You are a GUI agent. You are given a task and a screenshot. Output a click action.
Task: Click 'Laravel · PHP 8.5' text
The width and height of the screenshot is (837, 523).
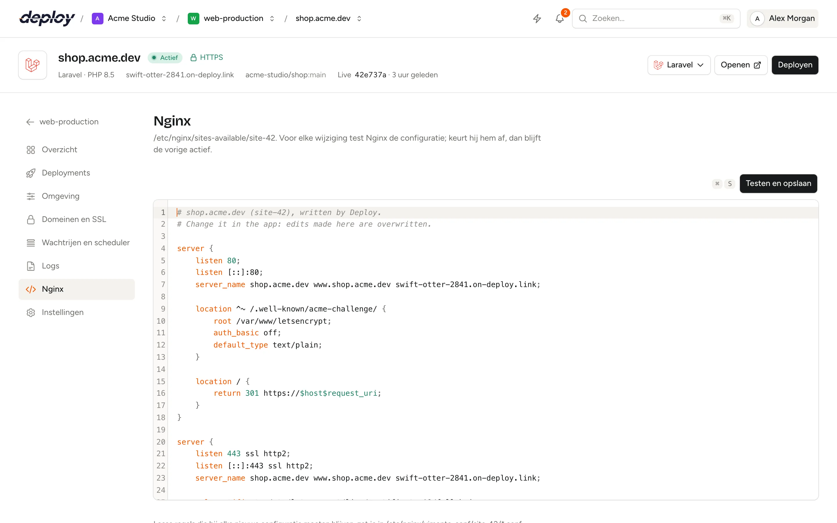click(x=86, y=75)
